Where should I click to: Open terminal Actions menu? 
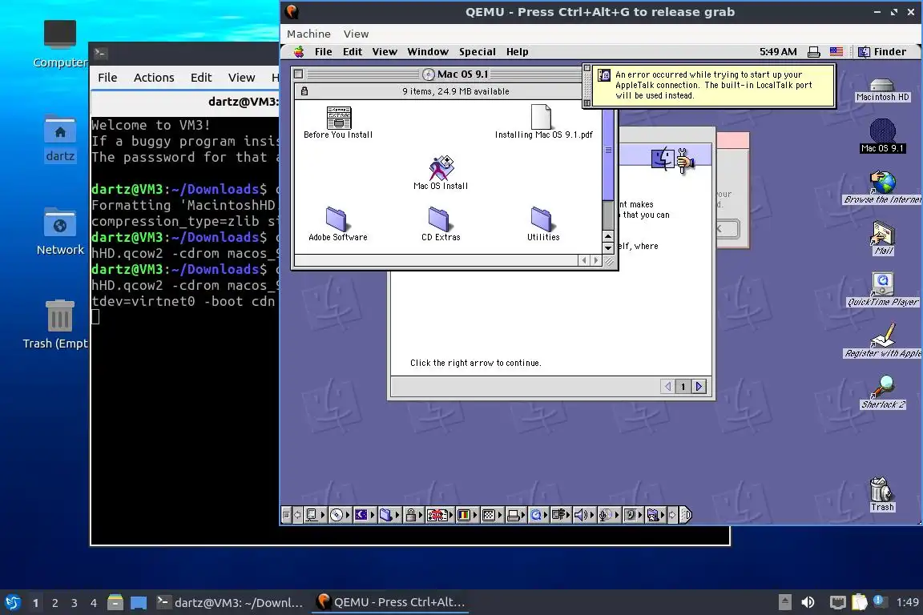pos(154,78)
